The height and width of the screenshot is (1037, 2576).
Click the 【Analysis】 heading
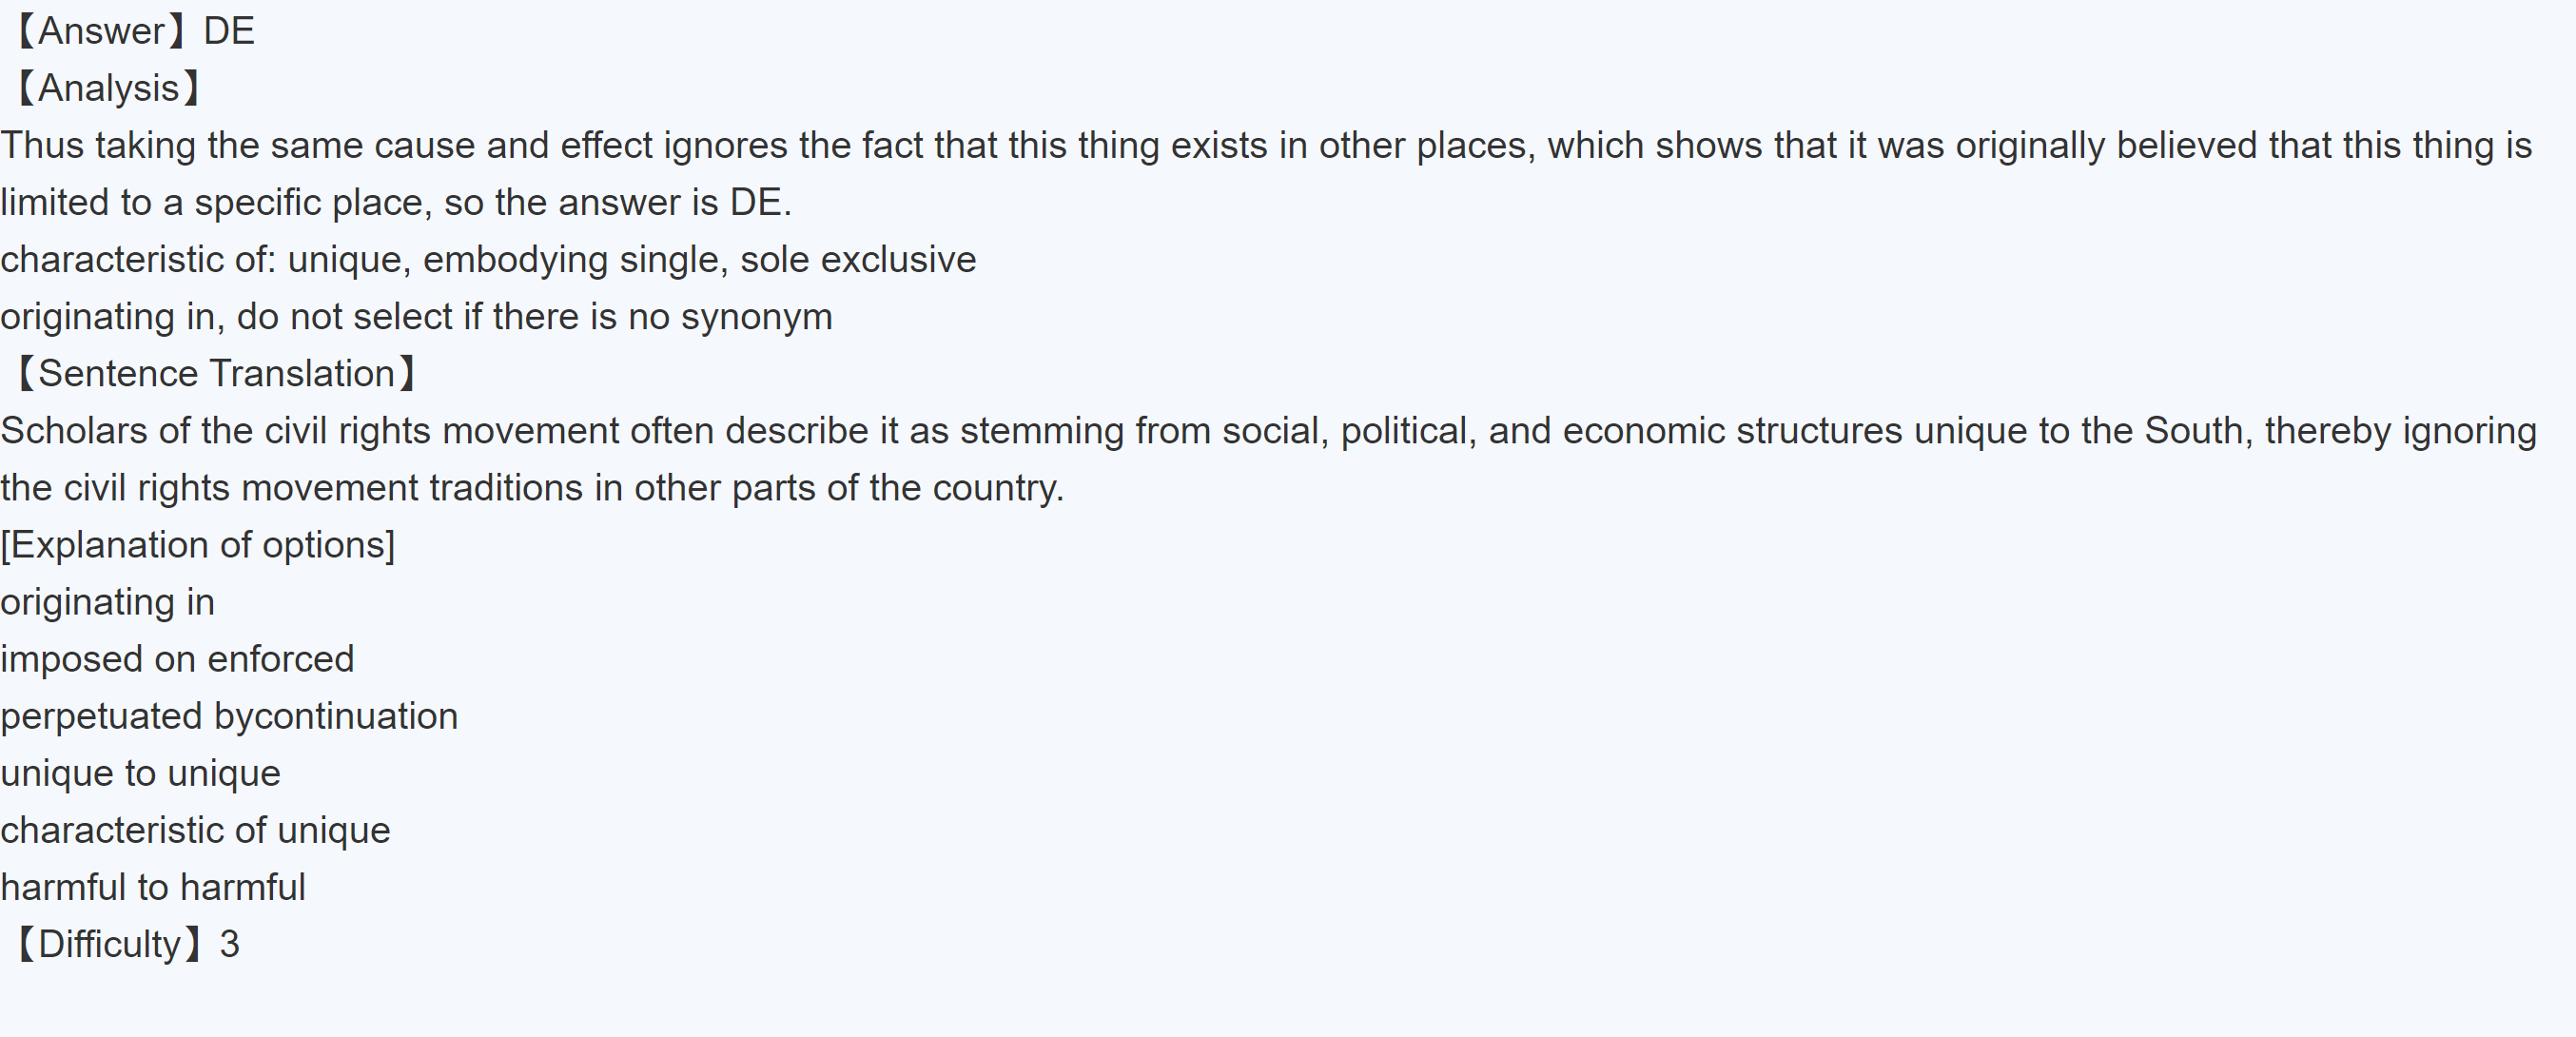tap(108, 88)
